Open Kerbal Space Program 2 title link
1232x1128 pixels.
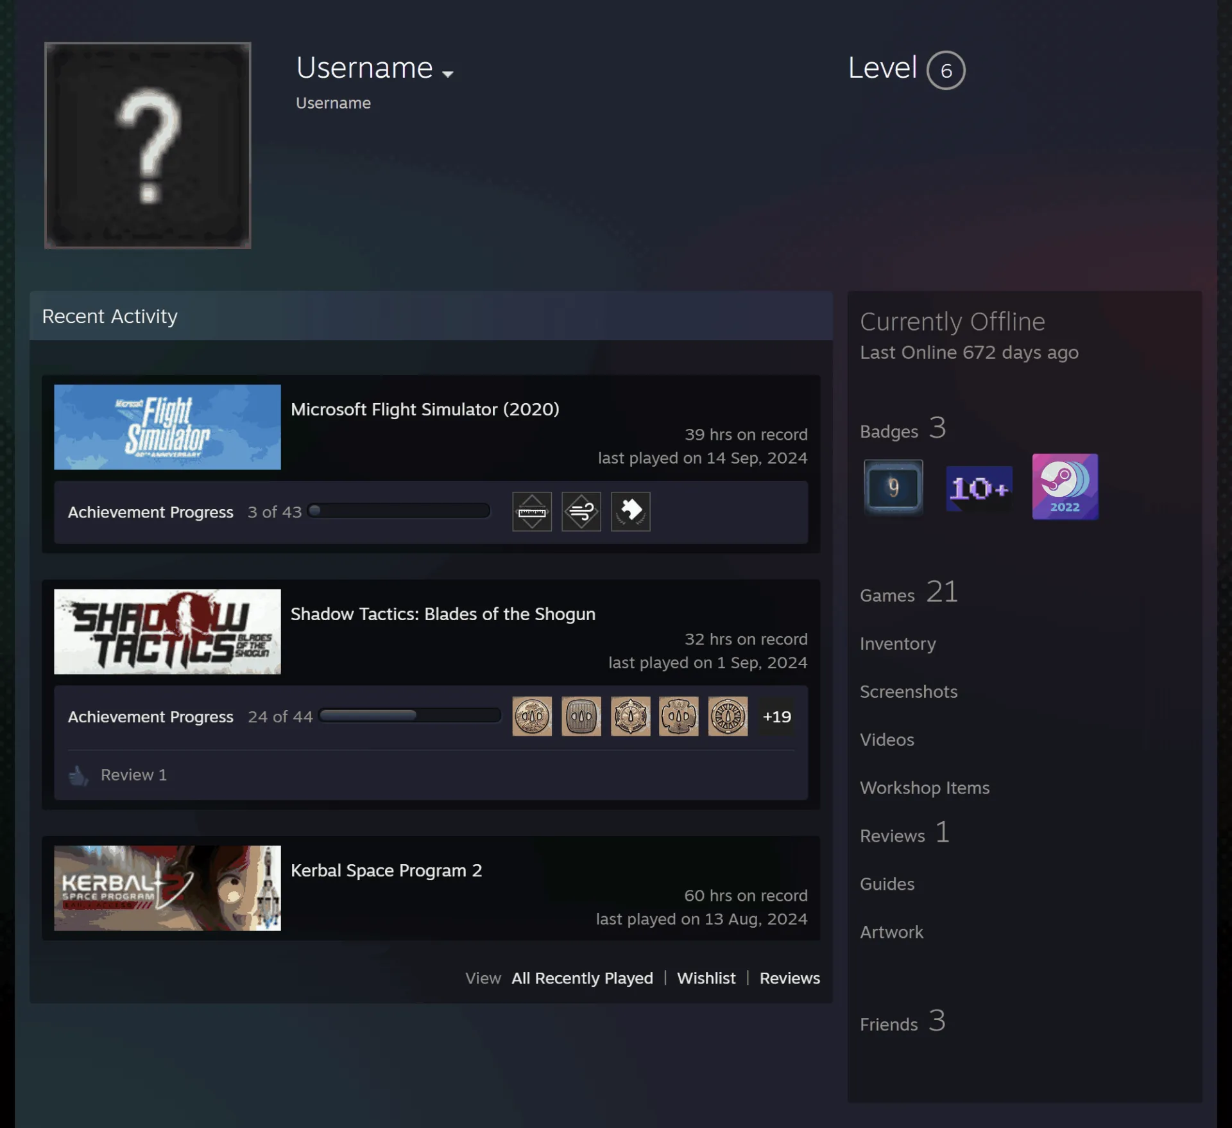point(386,871)
